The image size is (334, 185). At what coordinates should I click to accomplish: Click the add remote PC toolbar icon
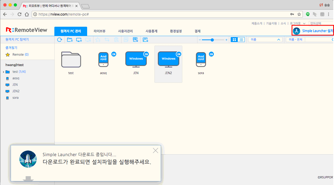coord(79,40)
